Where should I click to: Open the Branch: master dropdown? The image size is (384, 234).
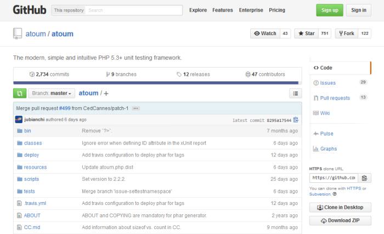pyautogui.click(x=52, y=93)
